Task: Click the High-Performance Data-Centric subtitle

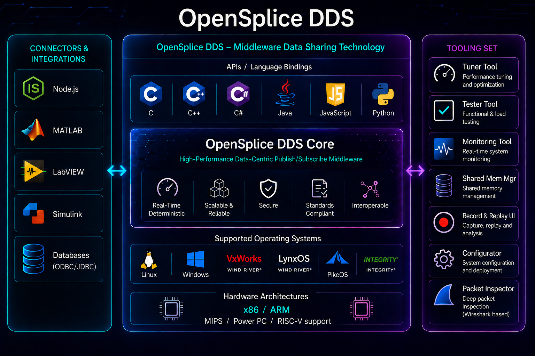Action: point(271,159)
